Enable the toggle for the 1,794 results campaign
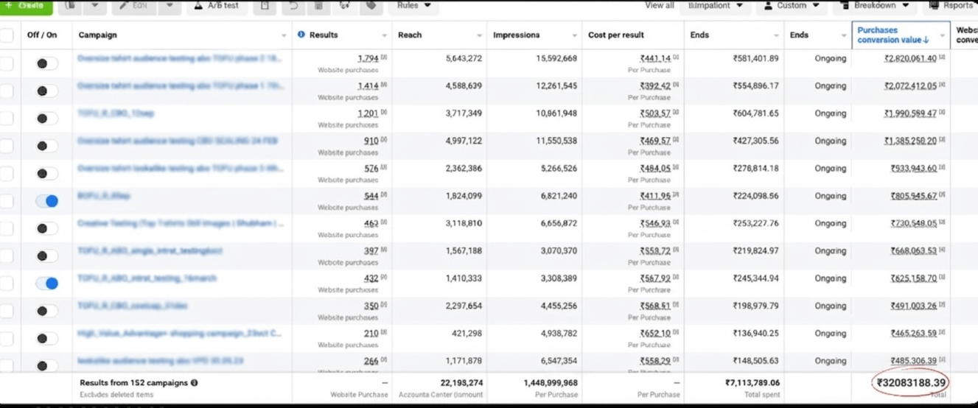 tap(47, 63)
